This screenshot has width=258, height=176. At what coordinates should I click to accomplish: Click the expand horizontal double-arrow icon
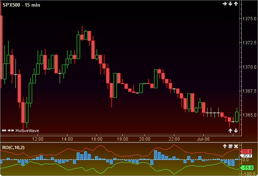pyautogui.click(x=4, y=131)
